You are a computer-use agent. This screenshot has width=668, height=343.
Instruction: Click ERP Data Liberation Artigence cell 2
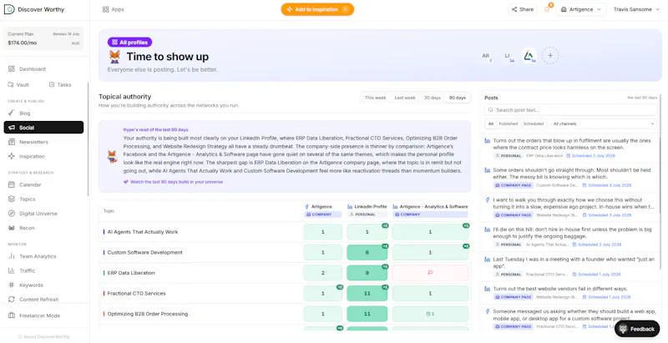pos(322,273)
